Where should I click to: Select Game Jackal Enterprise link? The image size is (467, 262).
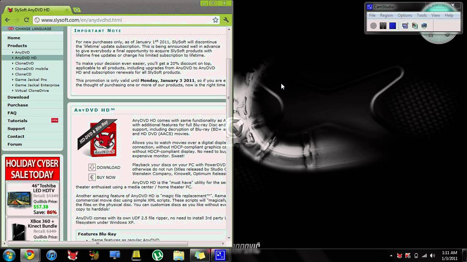(x=37, y=85)
